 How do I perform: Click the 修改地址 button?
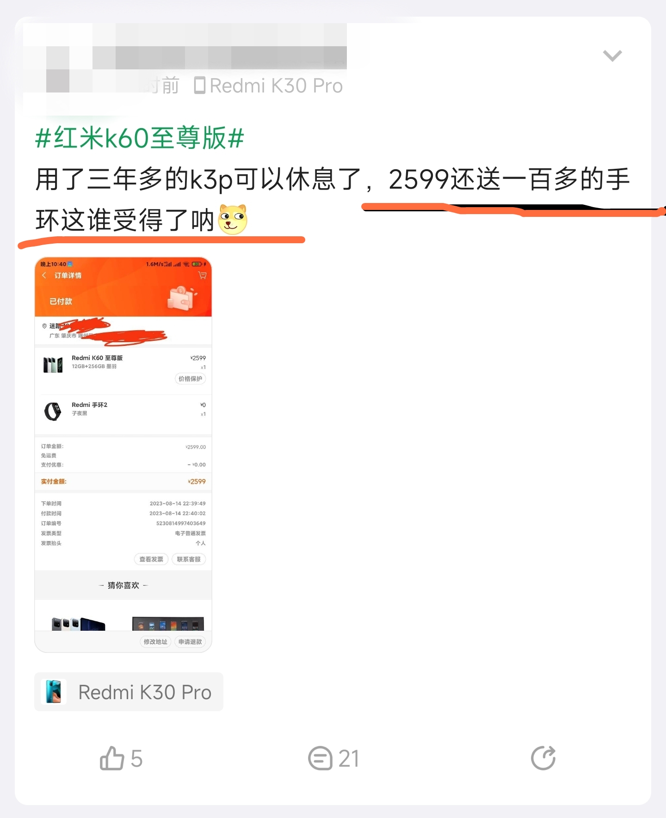(155, 641)
